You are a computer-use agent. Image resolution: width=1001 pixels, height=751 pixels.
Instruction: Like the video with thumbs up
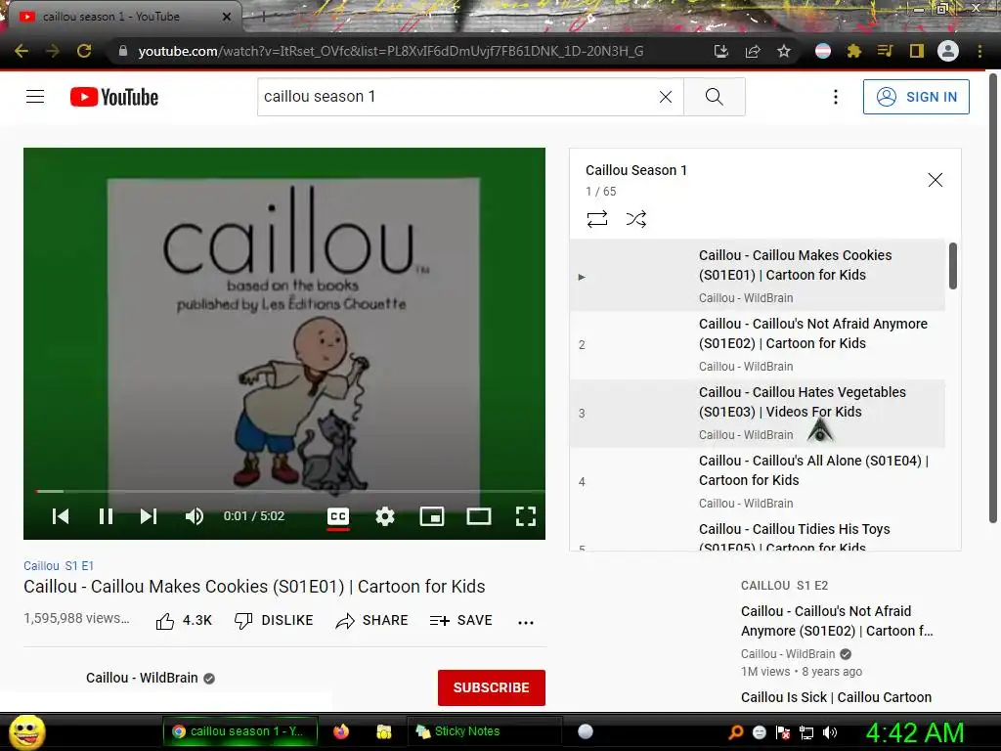click(x=184, y=620)
